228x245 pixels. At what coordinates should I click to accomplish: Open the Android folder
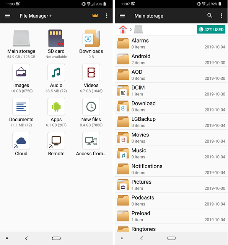(x=171, y=59)
